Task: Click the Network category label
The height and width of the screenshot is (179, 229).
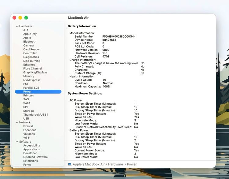Action: click(x=25, y=122)
